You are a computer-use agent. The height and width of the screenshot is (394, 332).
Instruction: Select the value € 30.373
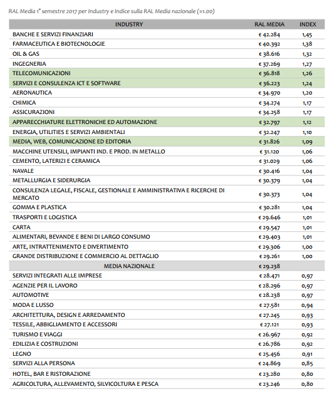pos(269,194)
